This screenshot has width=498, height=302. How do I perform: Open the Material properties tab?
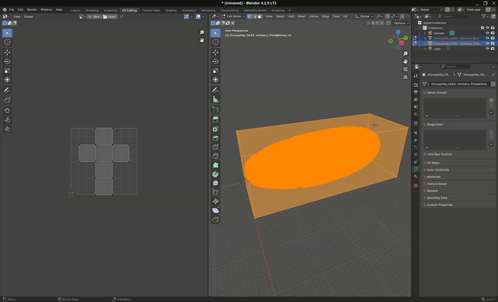416,176
